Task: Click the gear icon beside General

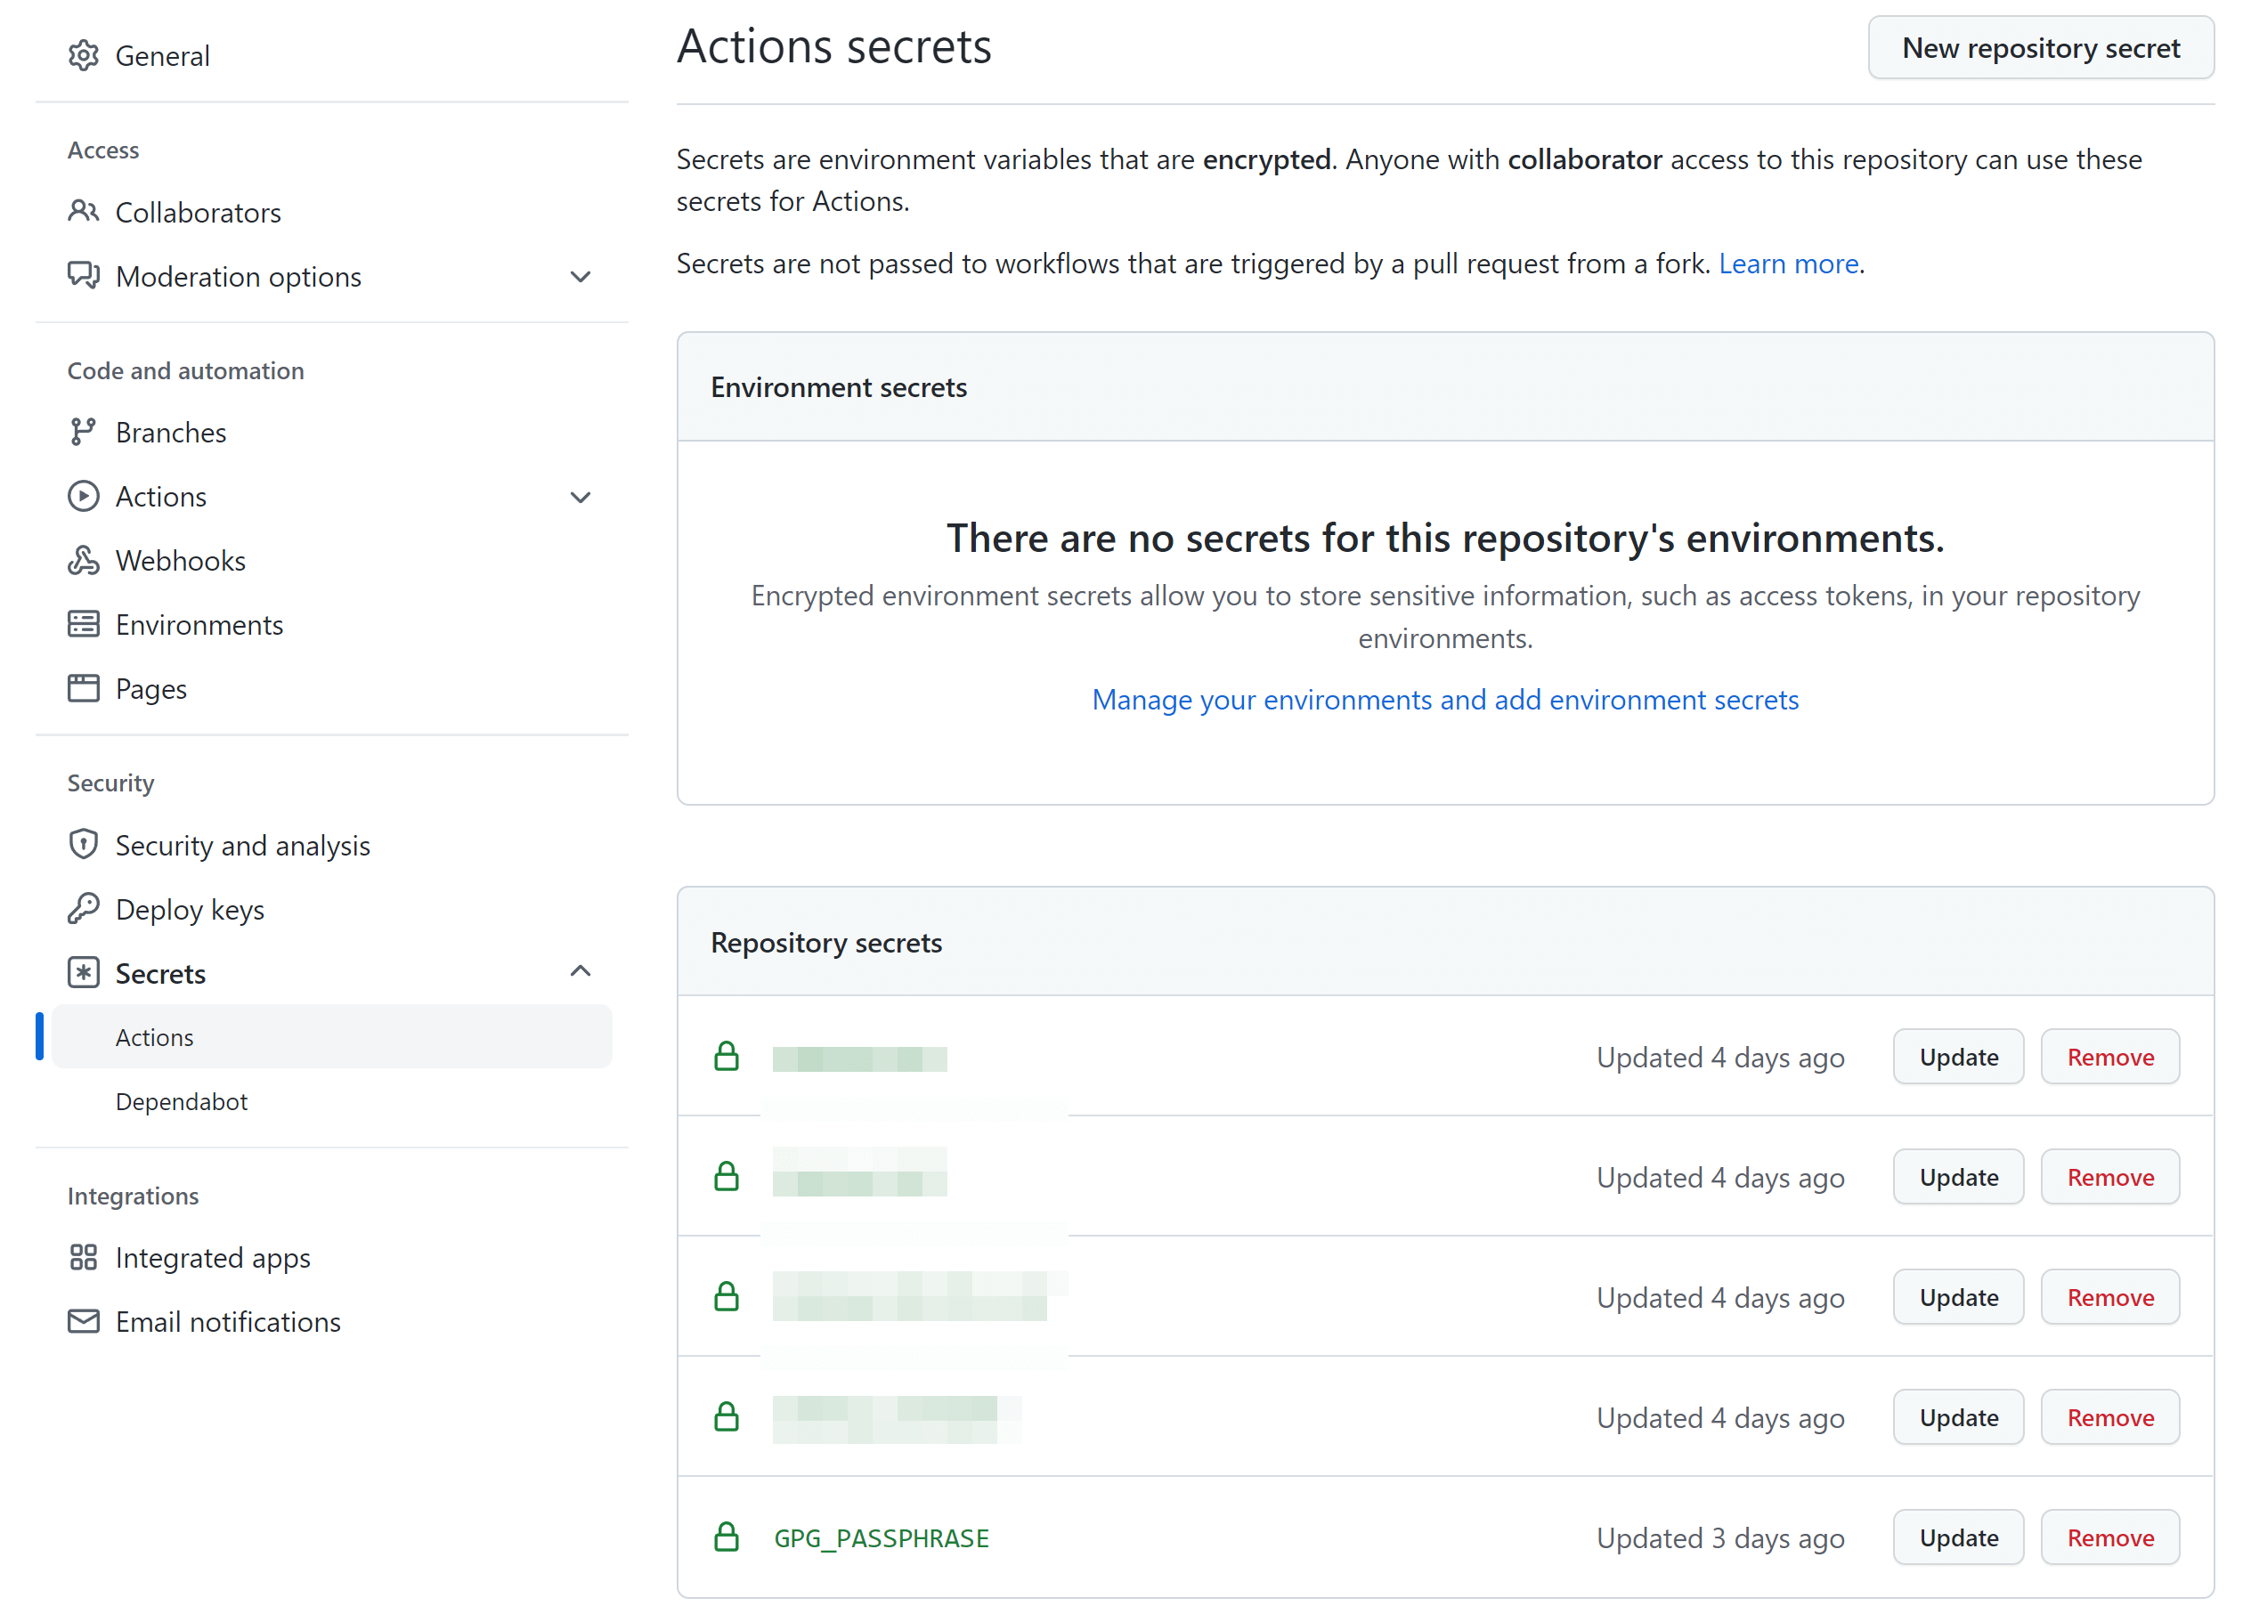Action: pyautogui.click(x=83, y=55)
